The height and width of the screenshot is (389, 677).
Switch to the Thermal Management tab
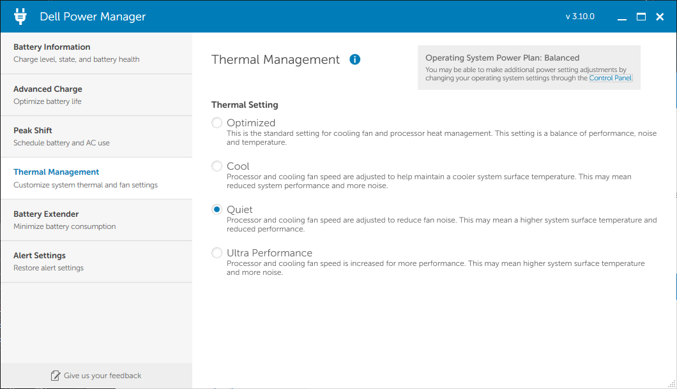[x=96, y=178]
